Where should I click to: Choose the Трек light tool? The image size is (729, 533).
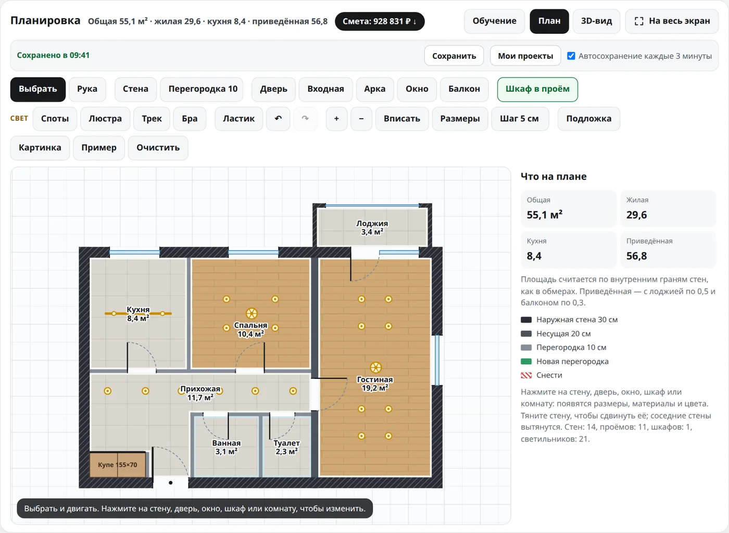[152, 119]
